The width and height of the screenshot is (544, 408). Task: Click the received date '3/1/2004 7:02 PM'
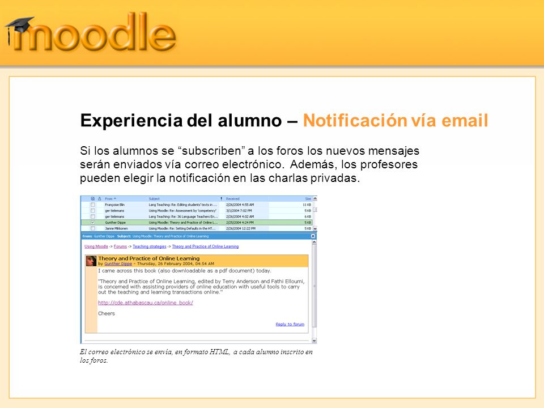click(239, 211)
